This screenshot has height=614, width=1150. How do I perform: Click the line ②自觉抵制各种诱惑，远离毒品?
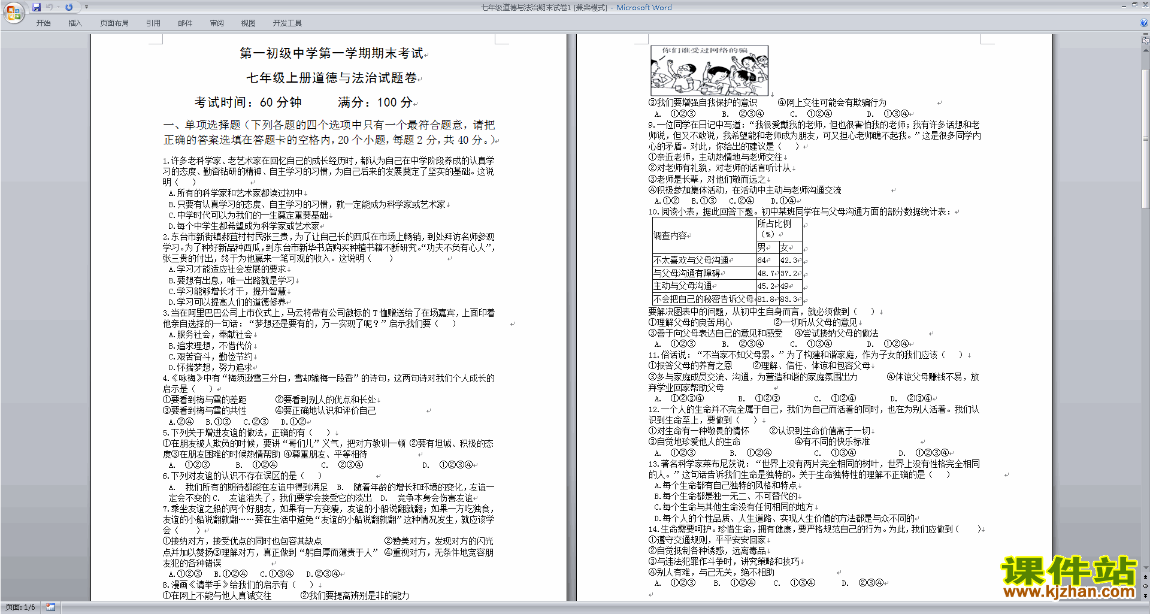point(707,551)
